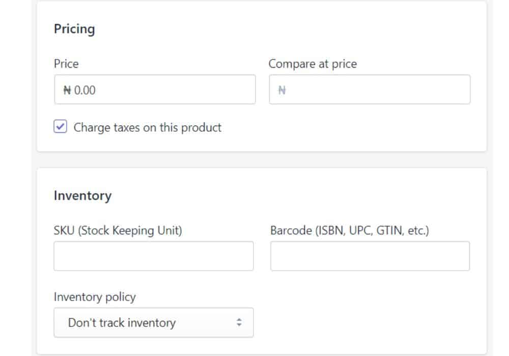Click the 'SKU (Stock Keeping Unit)' label
Image resolution: width=509 pixels, height=356 pixels.
point(118,230)
